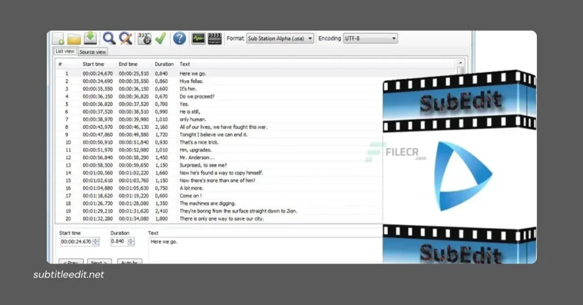Click the Auto br button
Viewport: 583px width, 305px height.
coord(129,262)
